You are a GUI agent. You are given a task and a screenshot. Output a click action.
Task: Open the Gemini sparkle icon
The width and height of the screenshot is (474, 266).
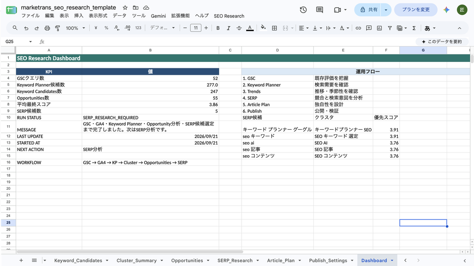click(447, 10)
